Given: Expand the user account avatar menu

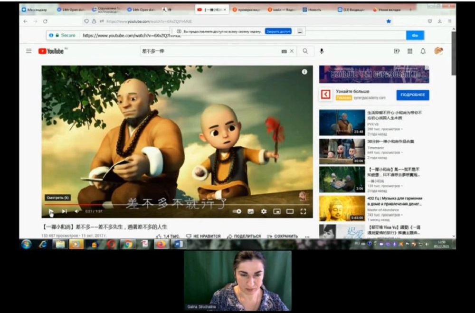Looking at the screenshot, I should click(x=438, y=51).
